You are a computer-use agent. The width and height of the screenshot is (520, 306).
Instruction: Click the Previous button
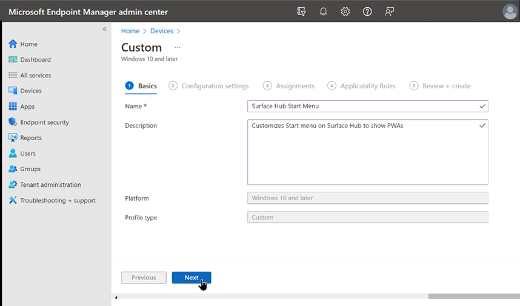coord(144,278)
